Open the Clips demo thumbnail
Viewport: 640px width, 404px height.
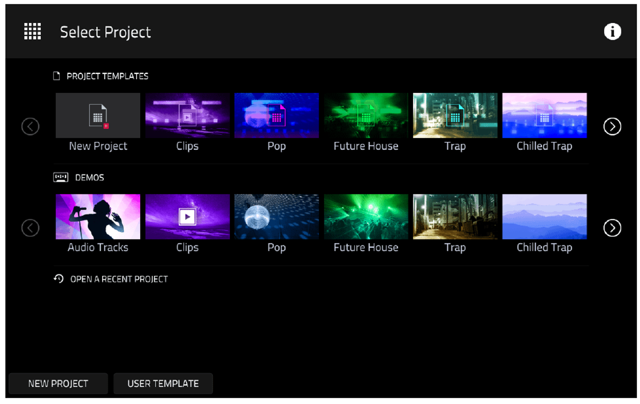[187, 217]
